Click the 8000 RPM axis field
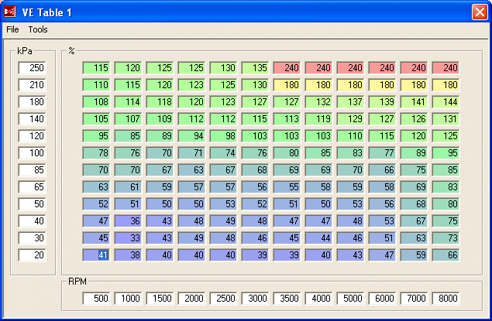 (446, 299)
